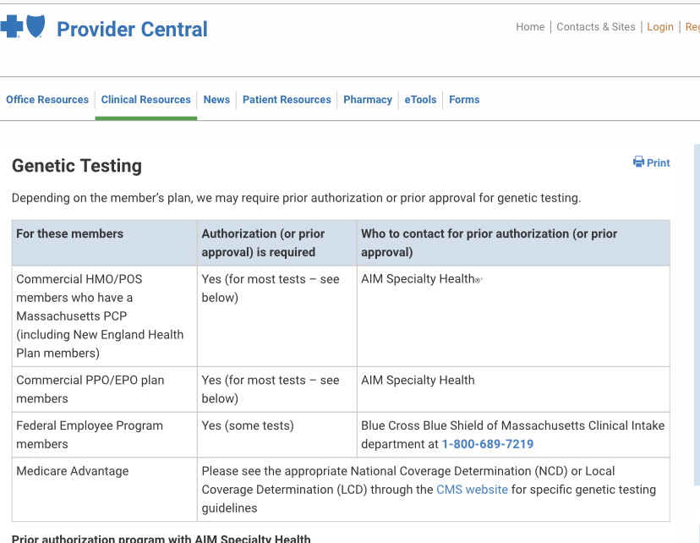Click the 'For these members' column header
The width and height of the screenshot is (700, 543).
(69, 233)
